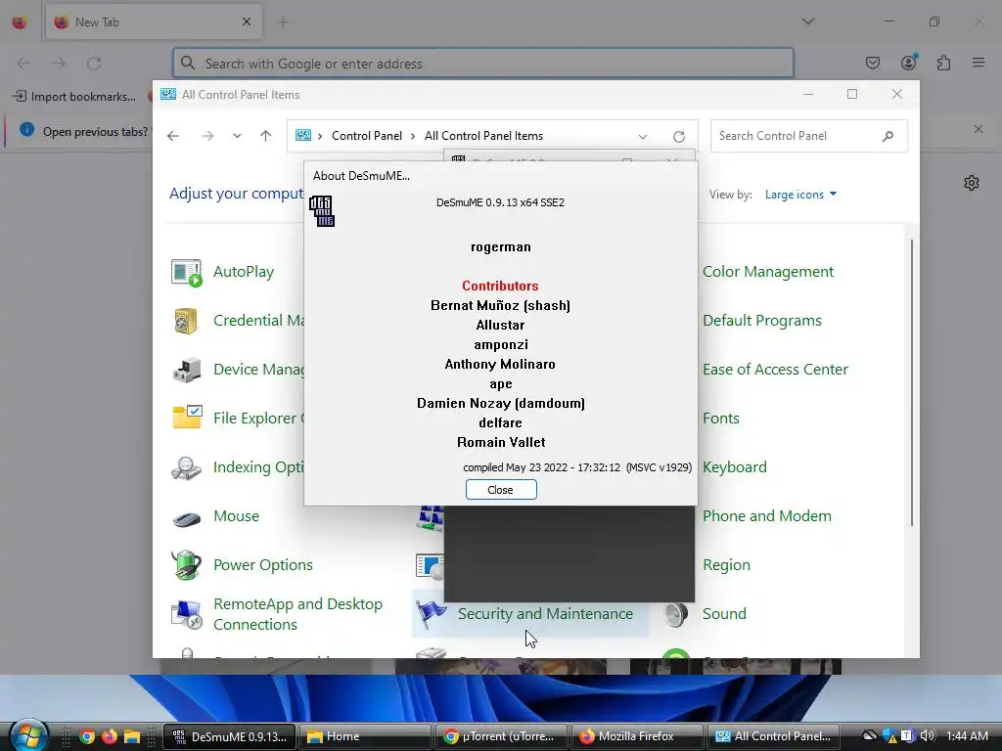Open Fonts link
Viewport: 1002px width, 751px height.
click(721, 419)
